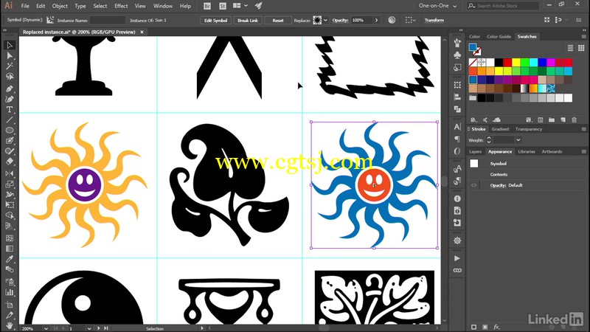The height and width of the screenshot is (332, 590).
Task: Switch to the Layers tab
Action: tap(475, 152)
